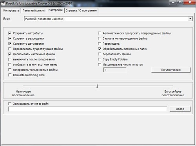Check Максимальное число попыток option
Screen dimensions: 196x146
coord(100,64)
